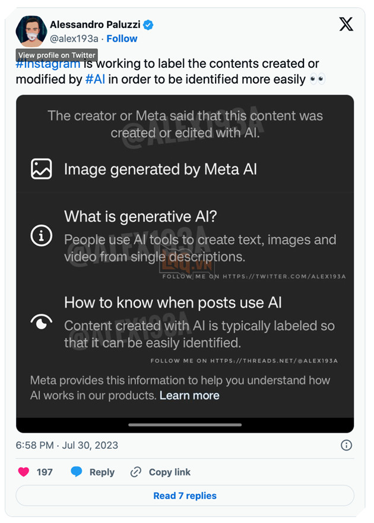Open the tweet timestamp Jul 30, 2023
The width and height of the screenshot is (374, 523).
point(66,445)
